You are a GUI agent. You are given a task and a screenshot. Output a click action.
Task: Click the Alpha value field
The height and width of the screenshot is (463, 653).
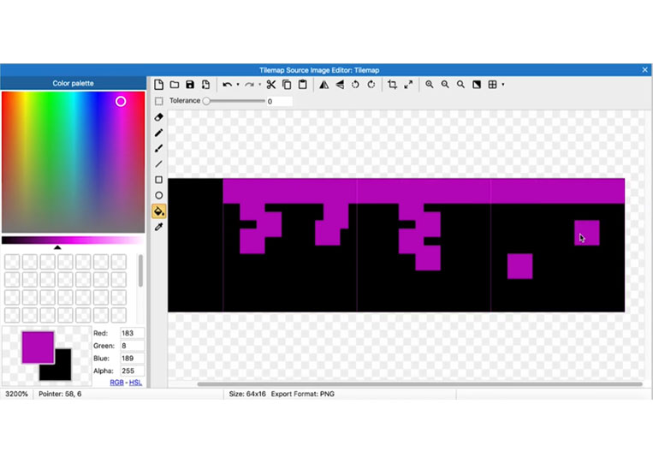point(132,371)
